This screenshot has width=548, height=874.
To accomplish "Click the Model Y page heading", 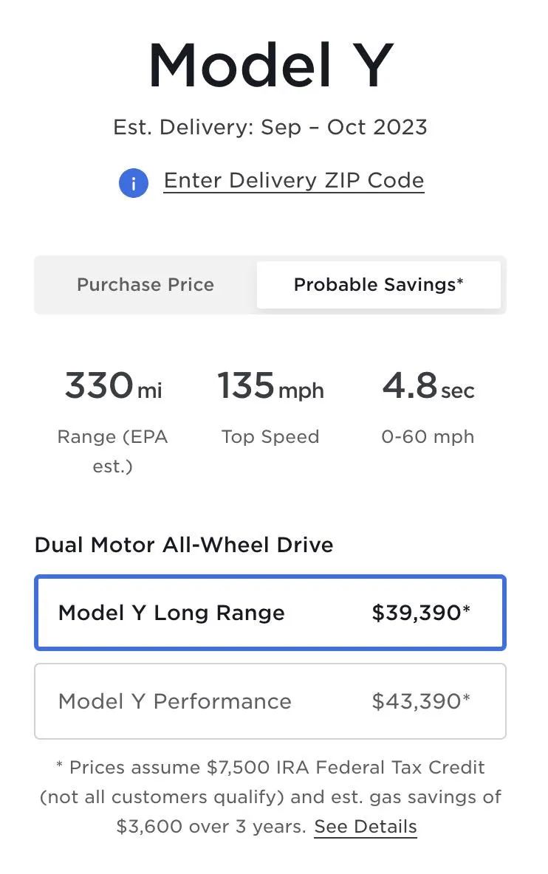I will pyautogui.click(x=271, y=66).
